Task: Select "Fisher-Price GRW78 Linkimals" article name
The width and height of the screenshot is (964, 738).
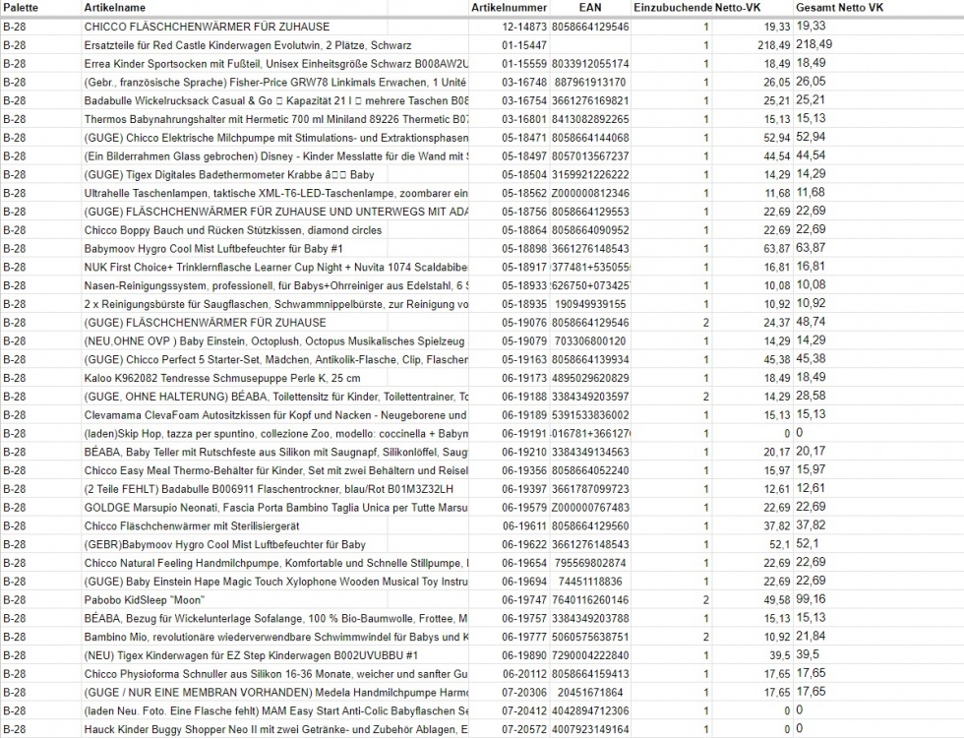Action: click(x=276, y=82)
